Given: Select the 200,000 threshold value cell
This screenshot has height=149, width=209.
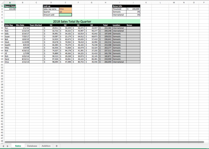Looking at the screenshot, I should pyautogui.click(x=133, y=9).
